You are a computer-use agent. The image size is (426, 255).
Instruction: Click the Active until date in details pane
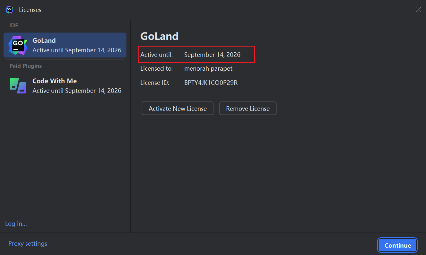pyautogui.click(x=212, y=55)
